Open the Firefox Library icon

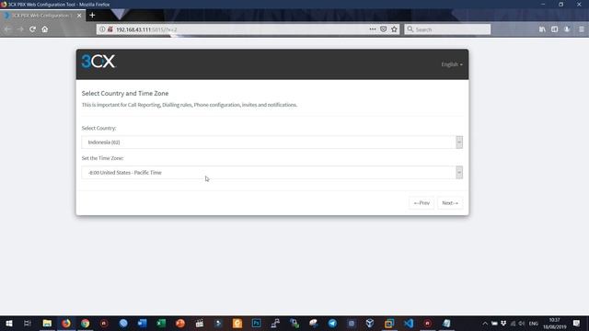click(542, 29)
